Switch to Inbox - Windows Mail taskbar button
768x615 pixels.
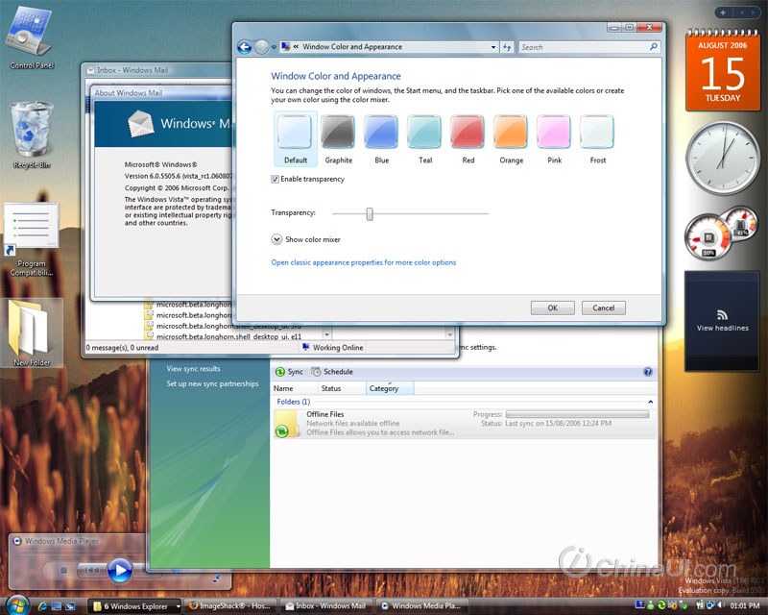pyautogui.click(x=325, y=606)
